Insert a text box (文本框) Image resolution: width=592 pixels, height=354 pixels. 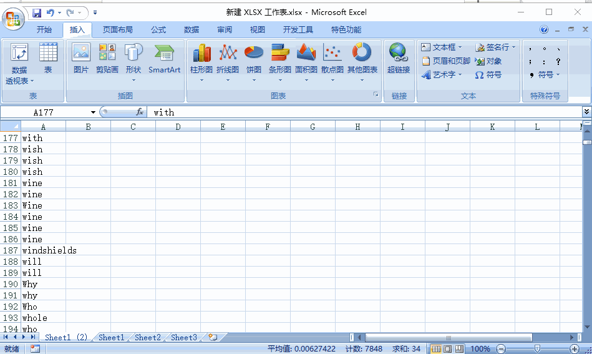(x=442, y=47)
